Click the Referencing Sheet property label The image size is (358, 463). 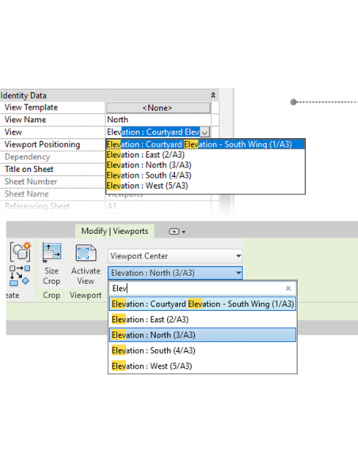37,206
